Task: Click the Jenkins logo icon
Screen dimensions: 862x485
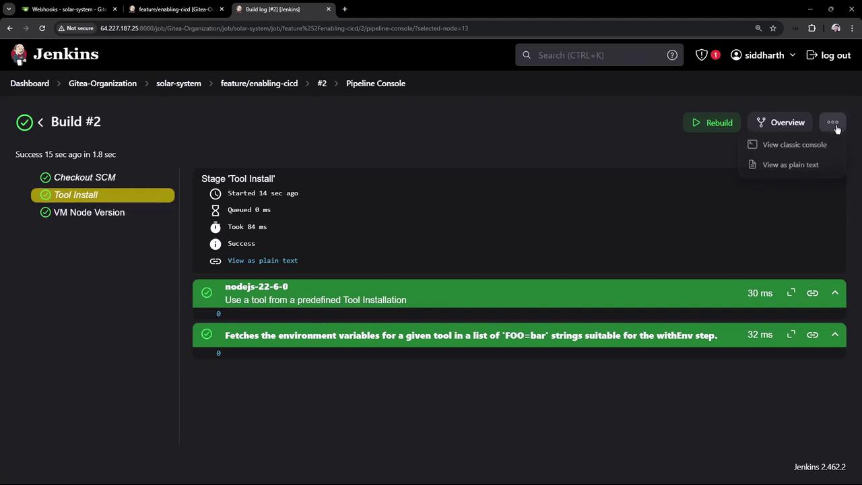Action: point(20,55)
